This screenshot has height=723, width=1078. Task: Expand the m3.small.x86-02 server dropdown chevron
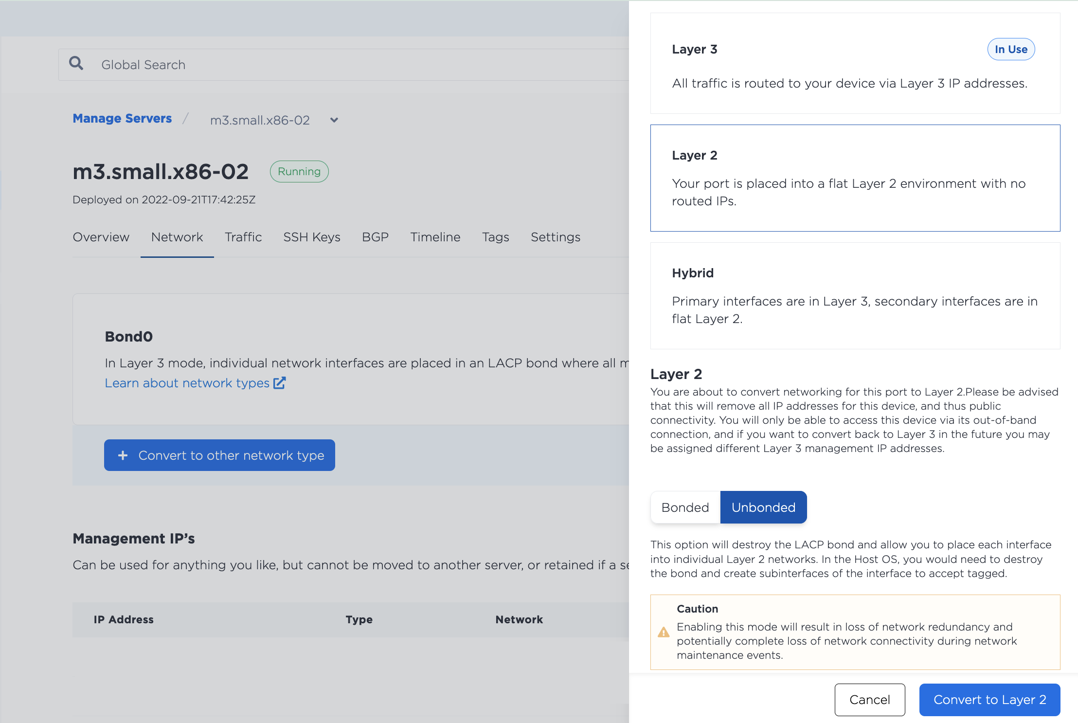[x=334, y=120]
